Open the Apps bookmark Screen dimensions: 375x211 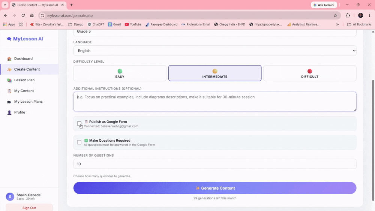tap(9, 24)
